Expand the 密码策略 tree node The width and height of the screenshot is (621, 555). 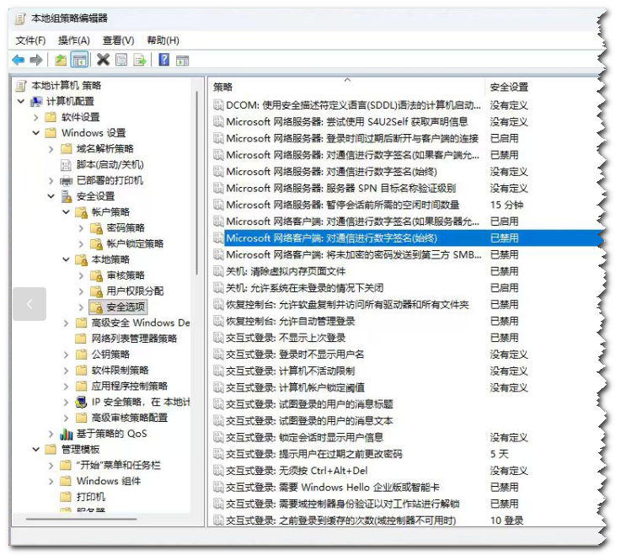[x=81, y=227]
